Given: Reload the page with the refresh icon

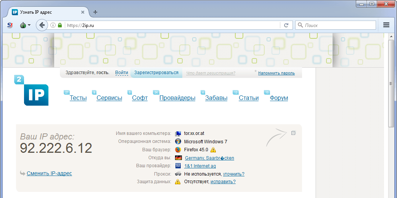Looking at the screenshot, I should [x=286, y=25].
